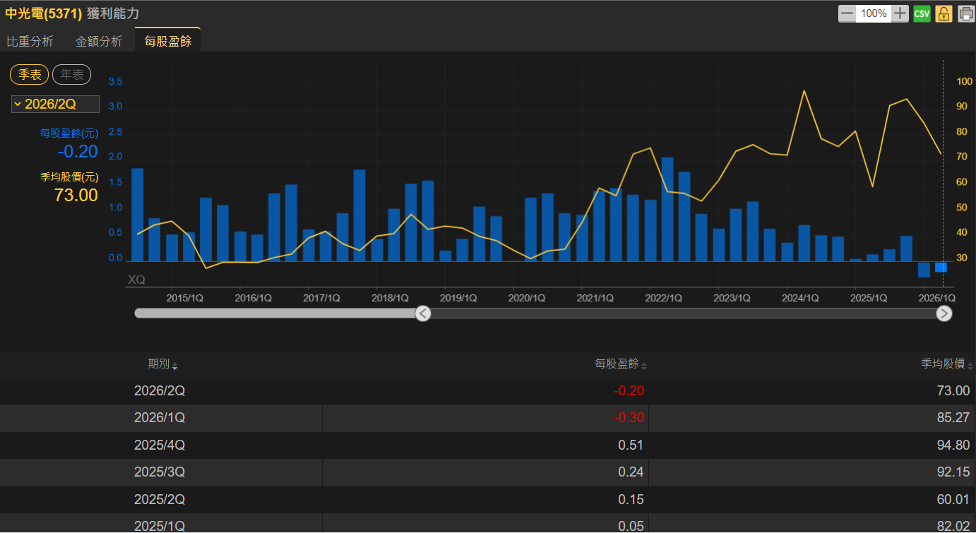Click the 2025/2Q row label
This screenshot has width=976, height=533.
160,500
